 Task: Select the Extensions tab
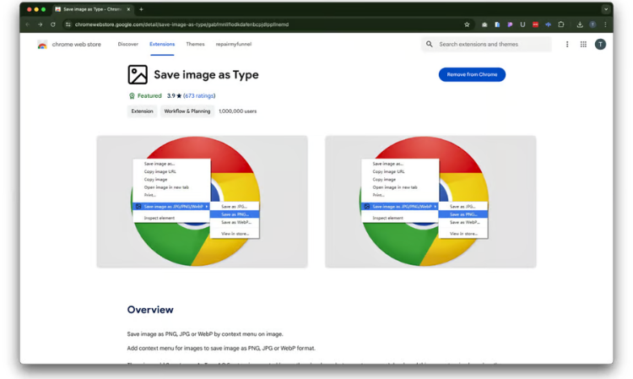click(162, 44)
